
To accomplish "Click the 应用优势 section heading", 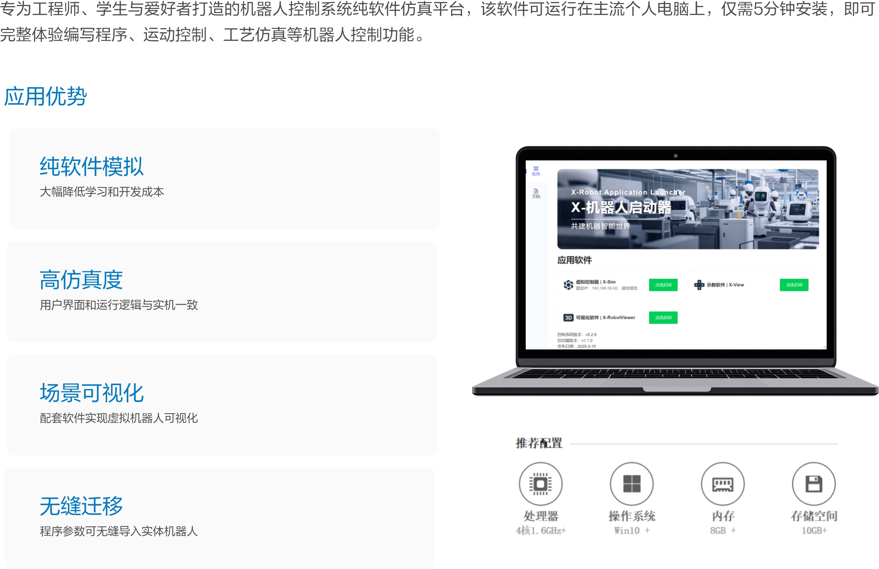I will [45, 97].
